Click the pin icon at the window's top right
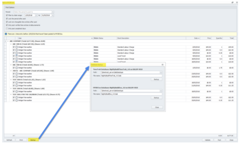 [x=232, y=2]
